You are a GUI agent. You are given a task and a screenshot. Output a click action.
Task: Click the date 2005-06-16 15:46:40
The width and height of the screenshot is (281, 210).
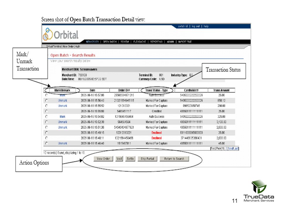(92, 143)
